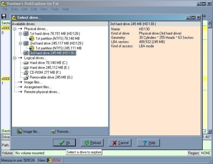Screen dimensions: 213x164
Task: Select Hard drive 245,112 MB (E:)
Action: pyautogui.click(x=49, y=67)
